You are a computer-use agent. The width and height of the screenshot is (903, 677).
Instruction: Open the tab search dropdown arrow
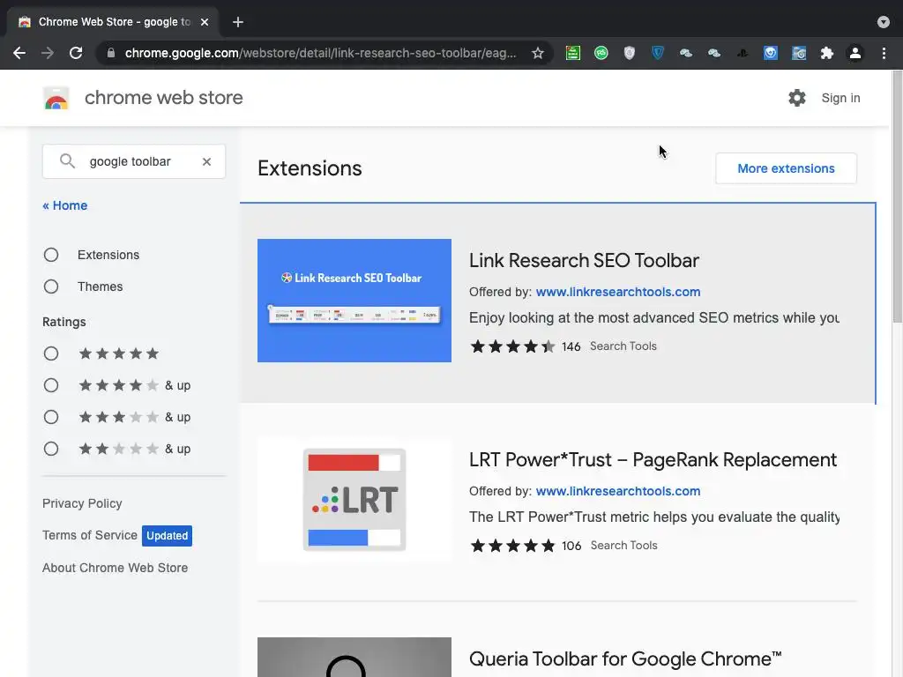(x=884, y=22)
